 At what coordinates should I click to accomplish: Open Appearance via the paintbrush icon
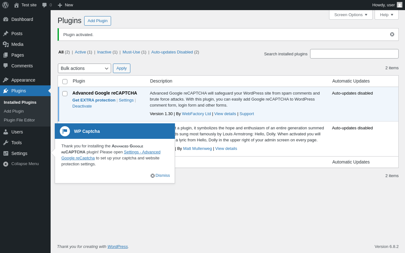(x=6, y=80)
